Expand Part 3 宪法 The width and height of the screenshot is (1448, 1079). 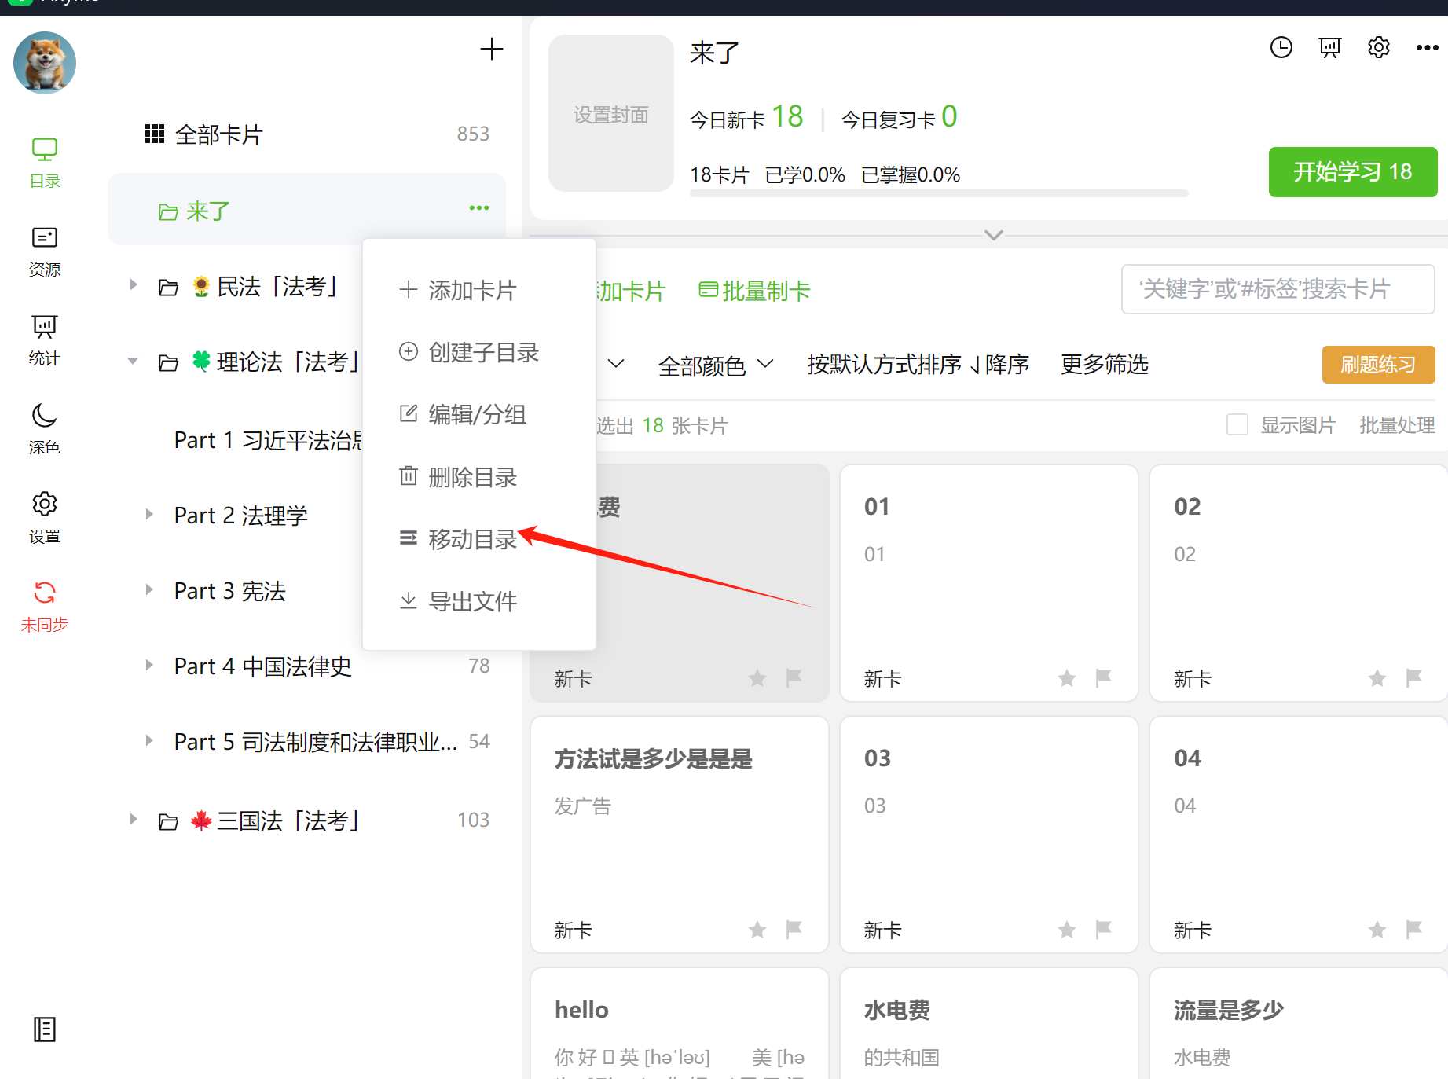(149, 589)
